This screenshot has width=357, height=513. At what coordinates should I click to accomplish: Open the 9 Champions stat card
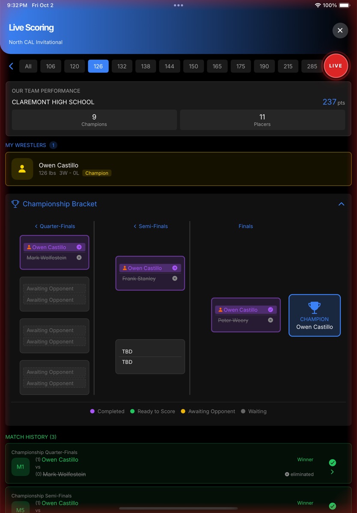coord(94,120)
